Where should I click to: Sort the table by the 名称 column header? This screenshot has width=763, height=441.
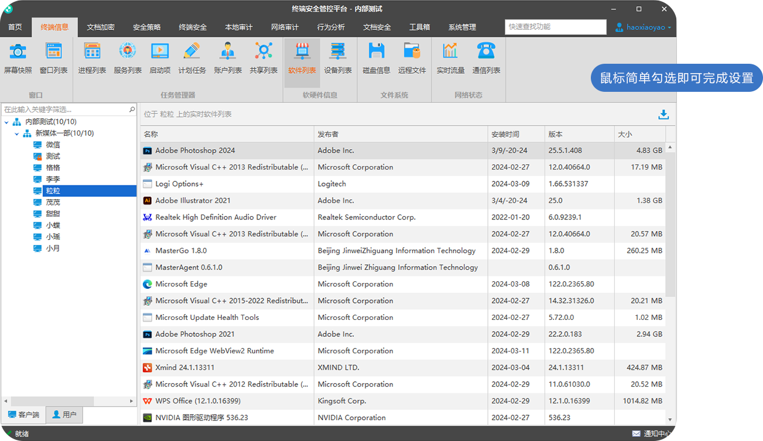227,134
